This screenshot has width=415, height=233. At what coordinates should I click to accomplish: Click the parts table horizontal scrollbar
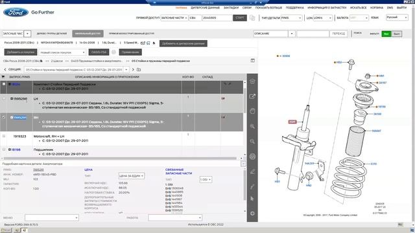point(120,159)
